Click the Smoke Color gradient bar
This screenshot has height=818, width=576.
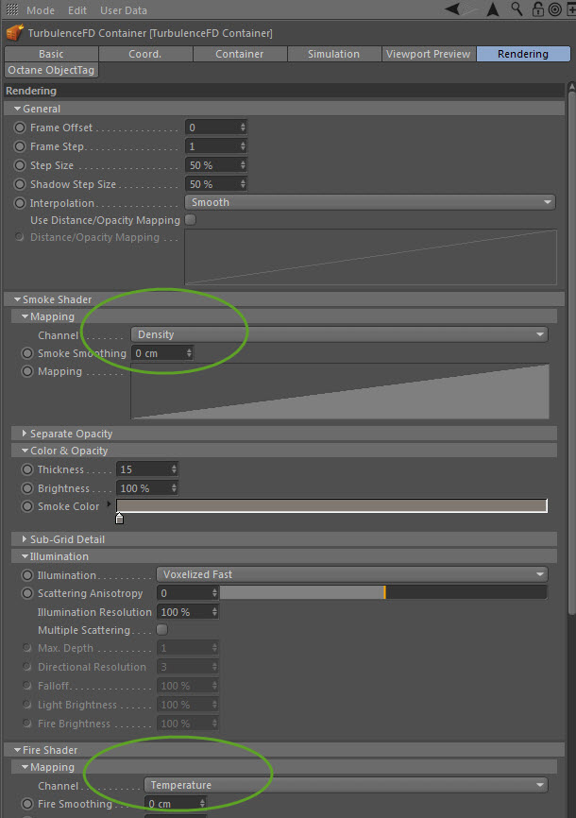click(x=331, y=505)
